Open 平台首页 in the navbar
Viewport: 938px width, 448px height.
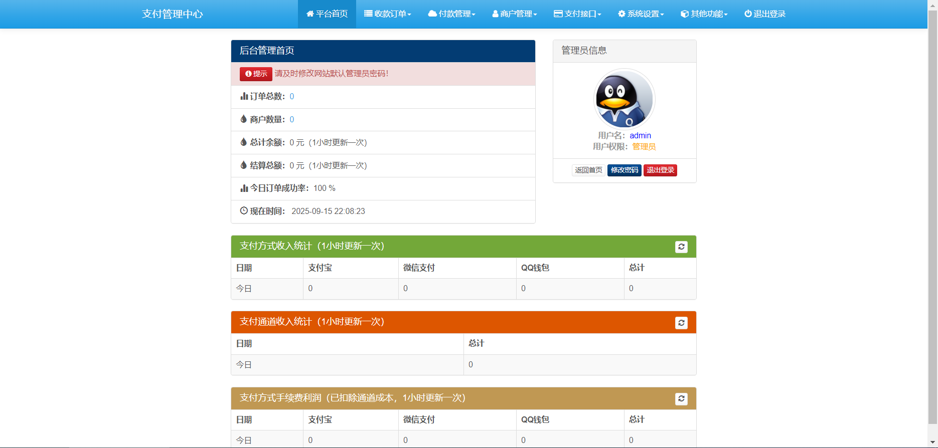(x=327, y=14)
